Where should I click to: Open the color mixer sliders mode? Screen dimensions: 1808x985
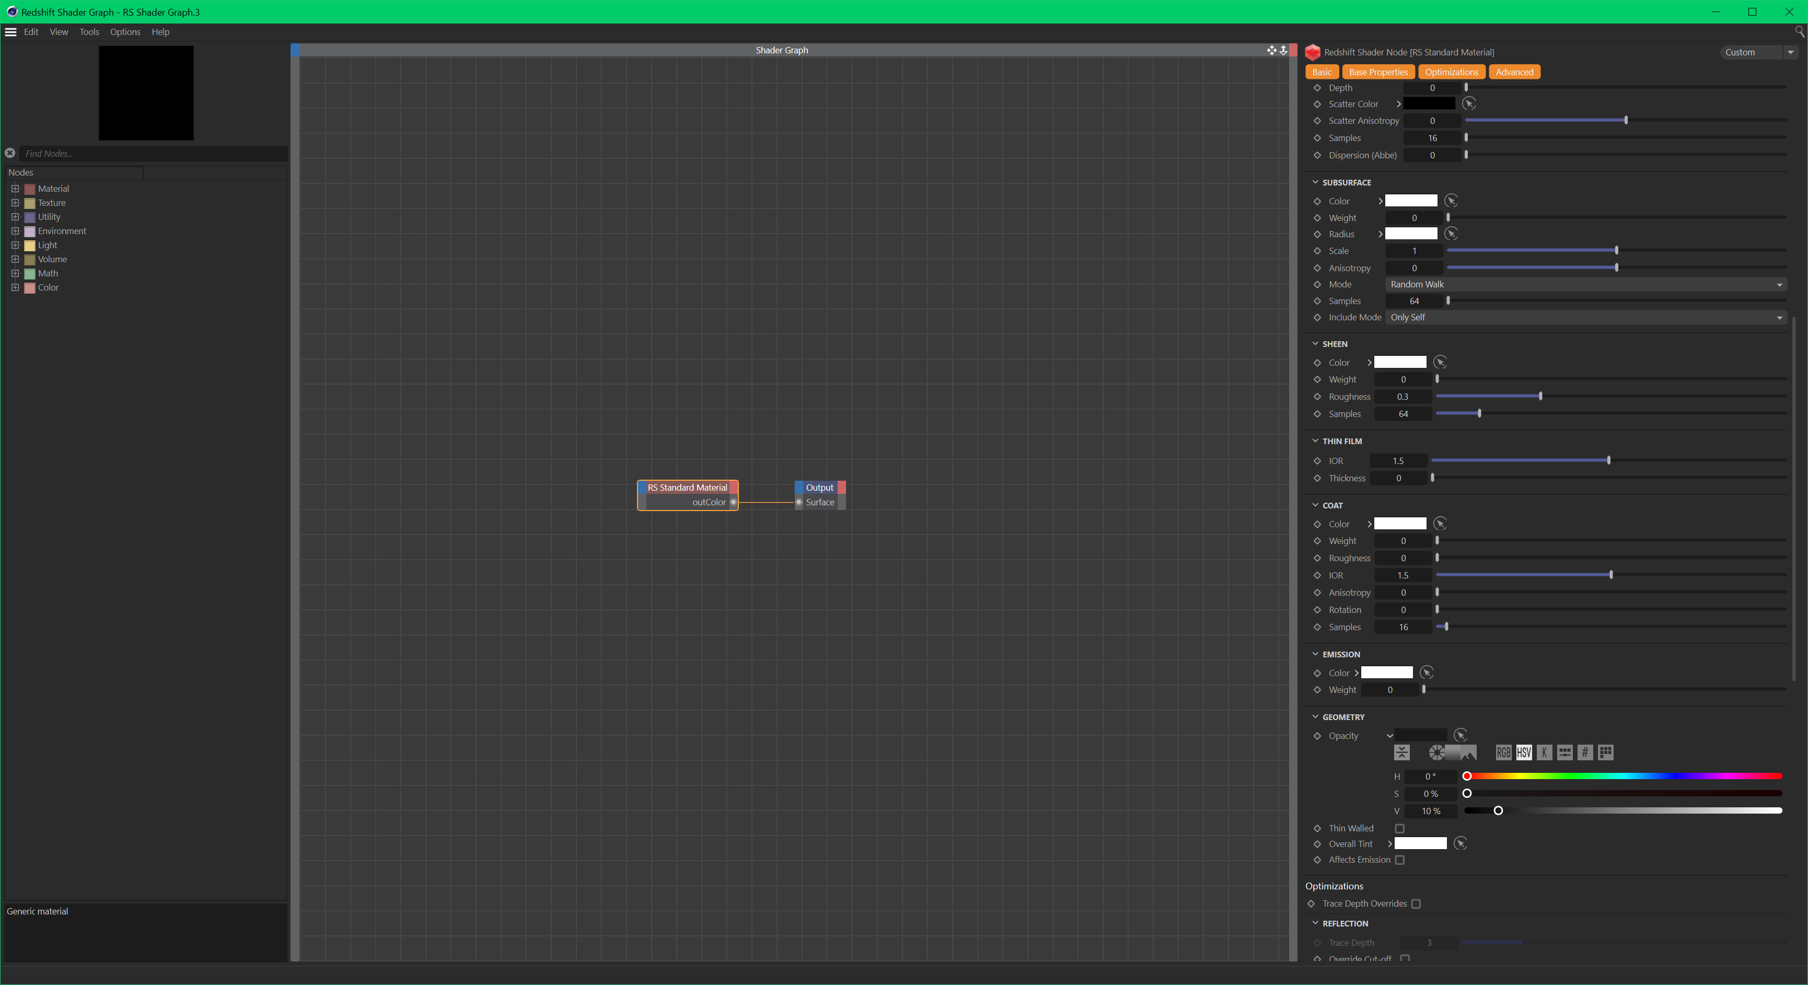point(1564,752)
